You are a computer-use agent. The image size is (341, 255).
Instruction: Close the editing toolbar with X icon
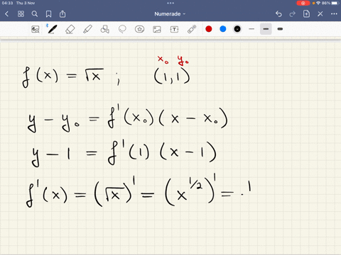tap(320, 14)
